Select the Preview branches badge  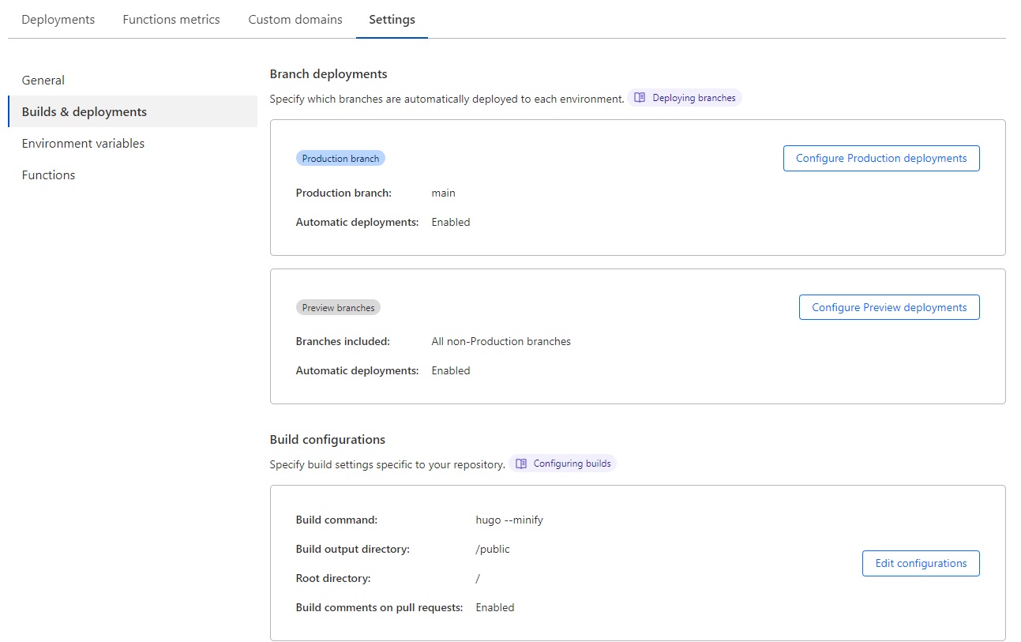338,307
